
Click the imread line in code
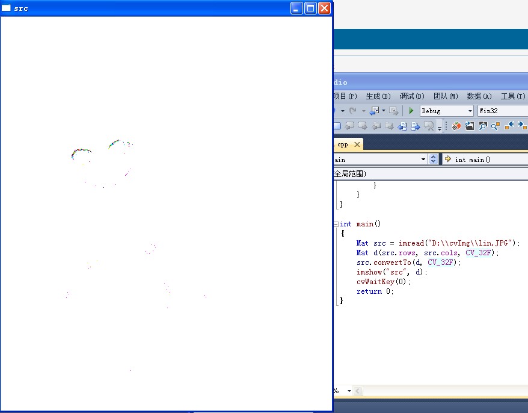pyautogui.click(x=438, y=243)
